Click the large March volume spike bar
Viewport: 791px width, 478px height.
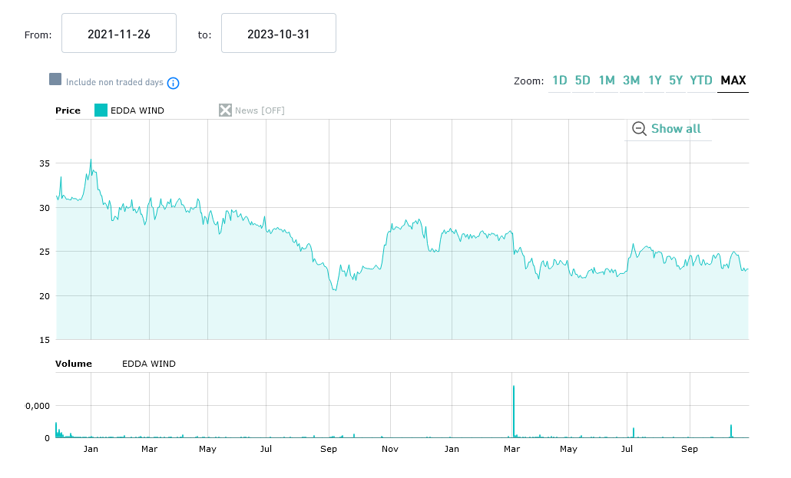click(513, 412)
